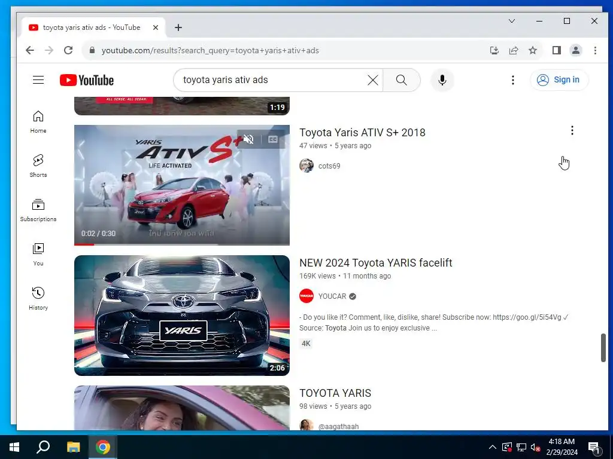613x459 pixels.
Task: Sign in to YouTube
Action: 559,80
